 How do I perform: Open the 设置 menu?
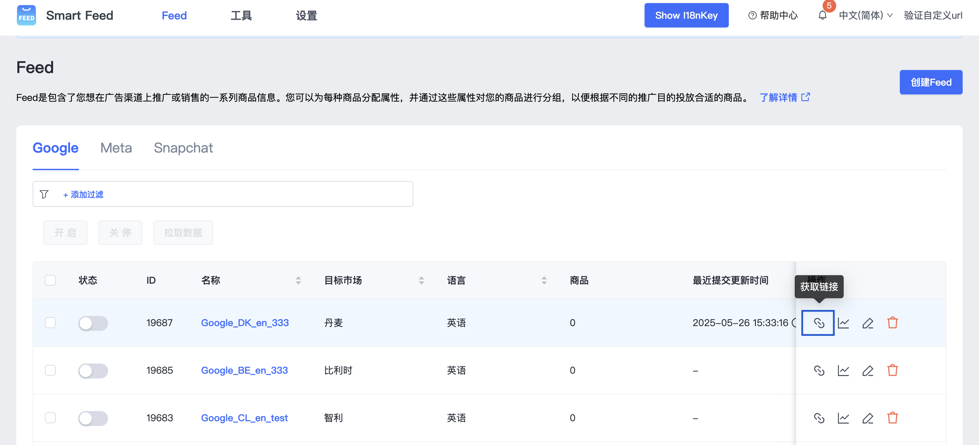pos(306,16)
